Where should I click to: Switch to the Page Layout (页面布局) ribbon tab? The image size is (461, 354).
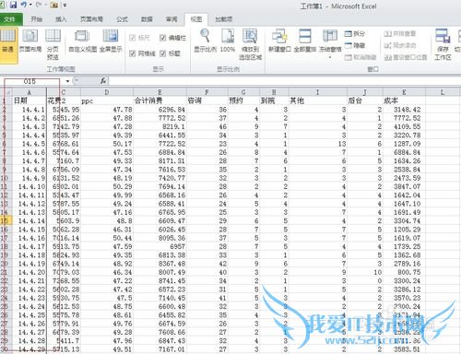pos(91,19)
